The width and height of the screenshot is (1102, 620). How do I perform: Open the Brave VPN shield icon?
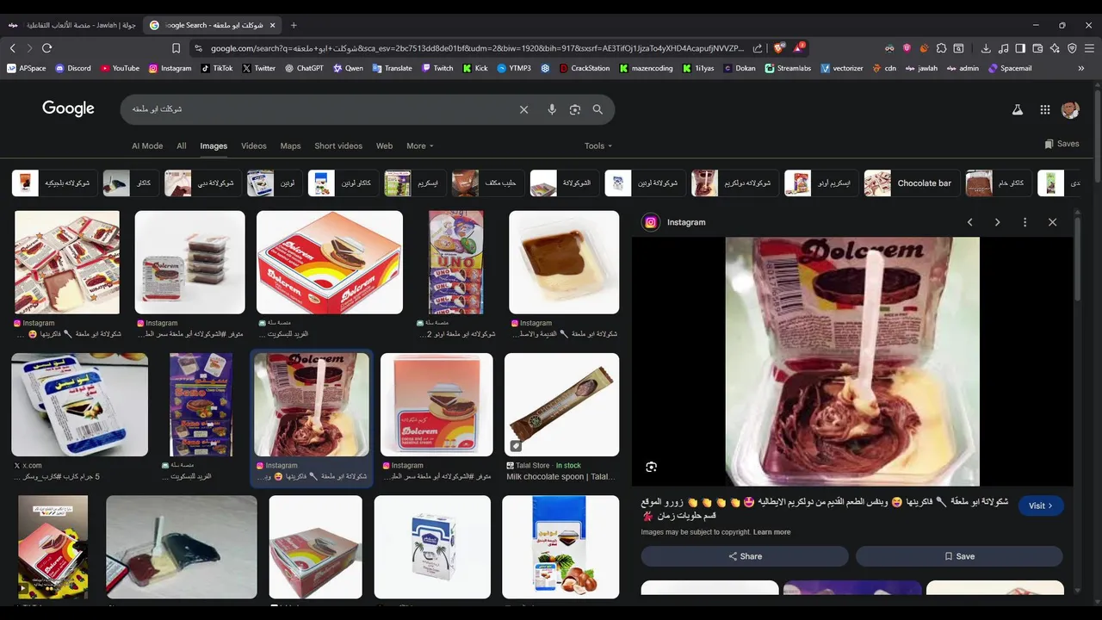point(1072,48)
